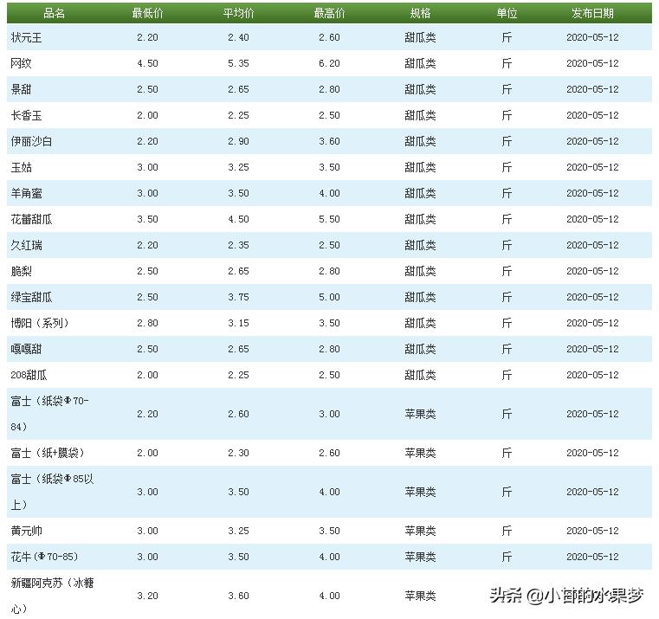The width and height of the screenshot is (659, 619).
Task: Select the 博阳（系列） row name
Action: (x=39, y=324)
